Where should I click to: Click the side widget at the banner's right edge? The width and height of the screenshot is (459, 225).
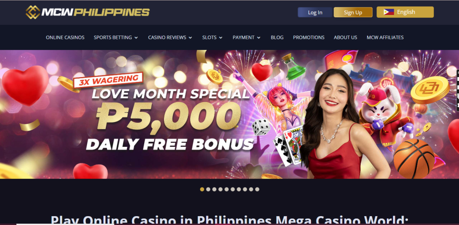[458, 91]
